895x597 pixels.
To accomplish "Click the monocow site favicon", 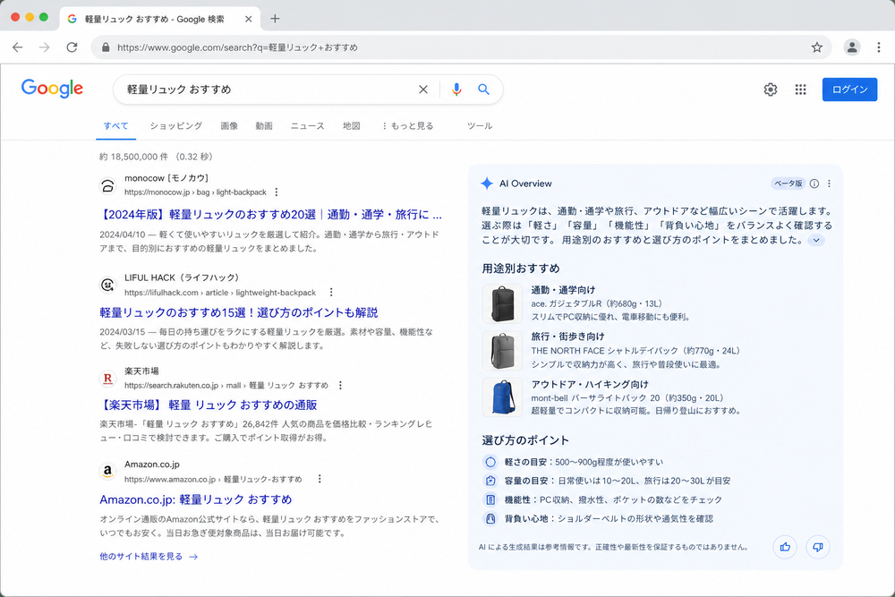I will [x=107, y=185].
